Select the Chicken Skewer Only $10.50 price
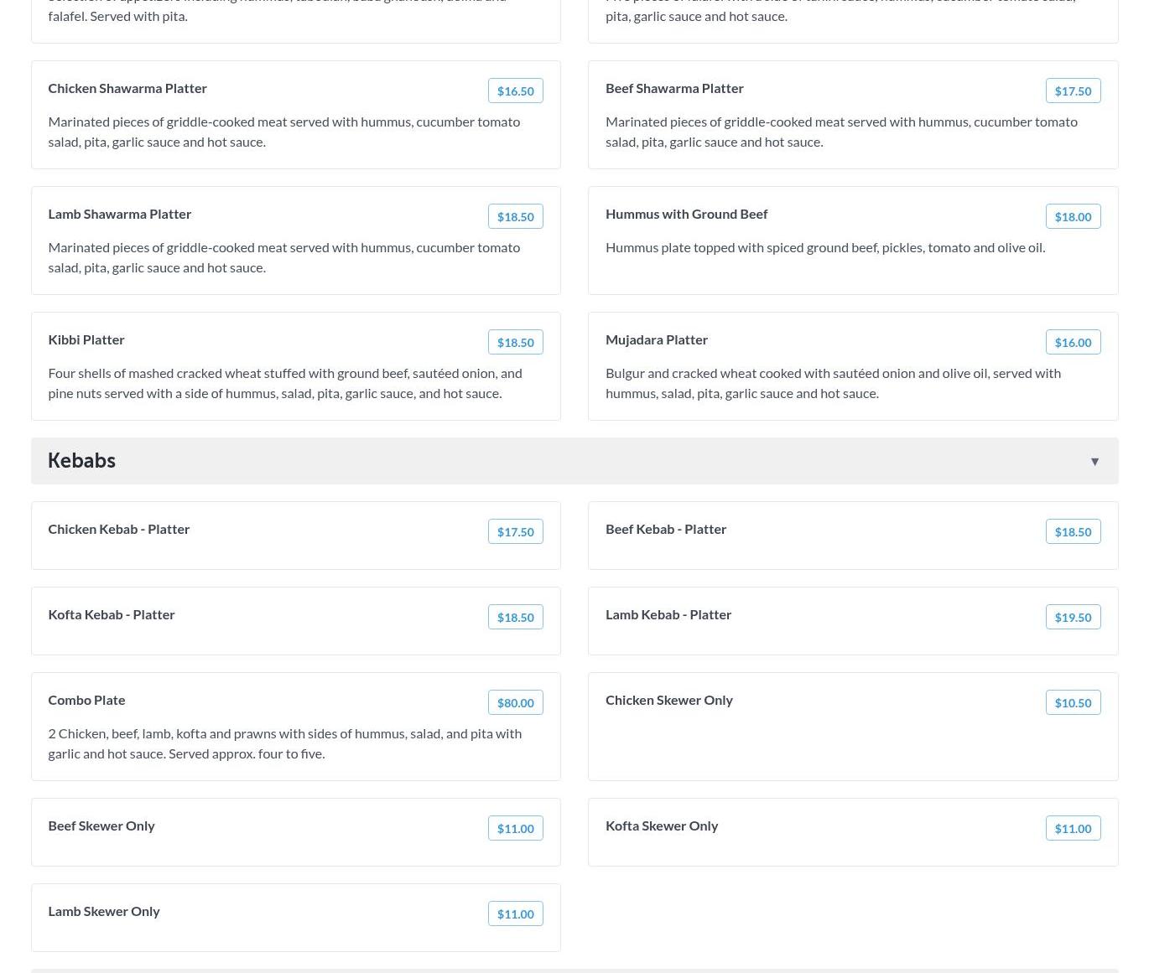Viewport: 1149px width, 973px height. click(1073, 702)
